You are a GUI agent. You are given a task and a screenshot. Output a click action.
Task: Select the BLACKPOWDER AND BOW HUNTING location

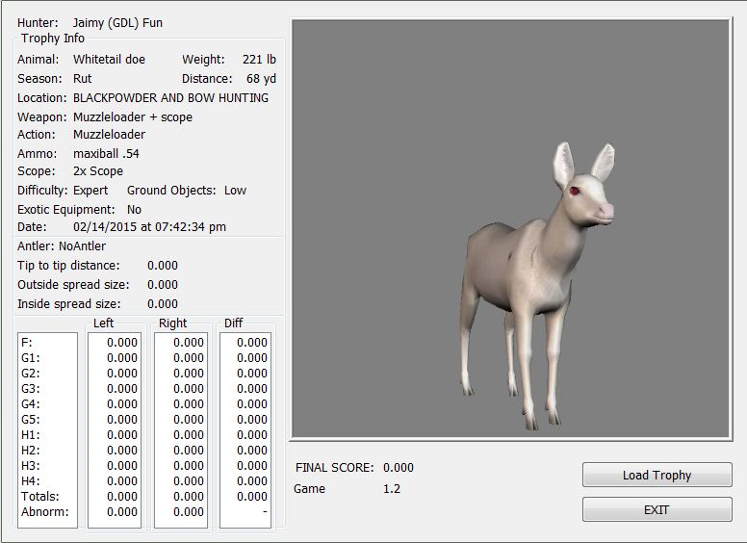(170, 97)
